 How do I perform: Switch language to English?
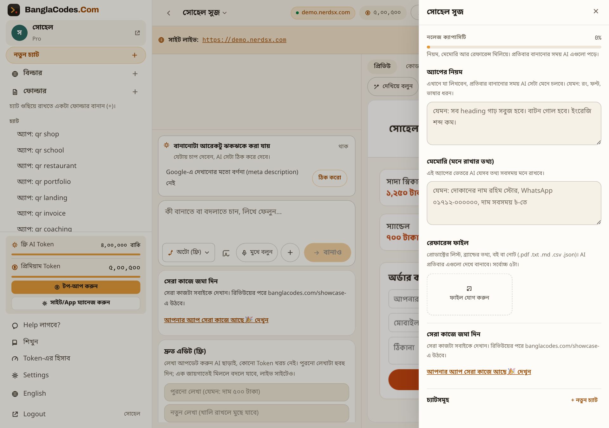tap(34, 393)
